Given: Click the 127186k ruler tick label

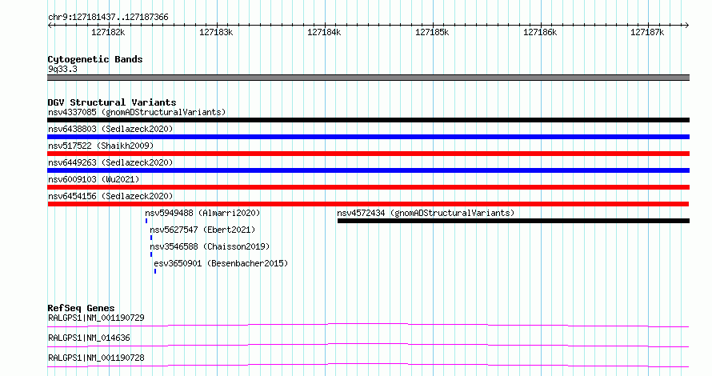Looking at the screenshot, I should (540, 32).
